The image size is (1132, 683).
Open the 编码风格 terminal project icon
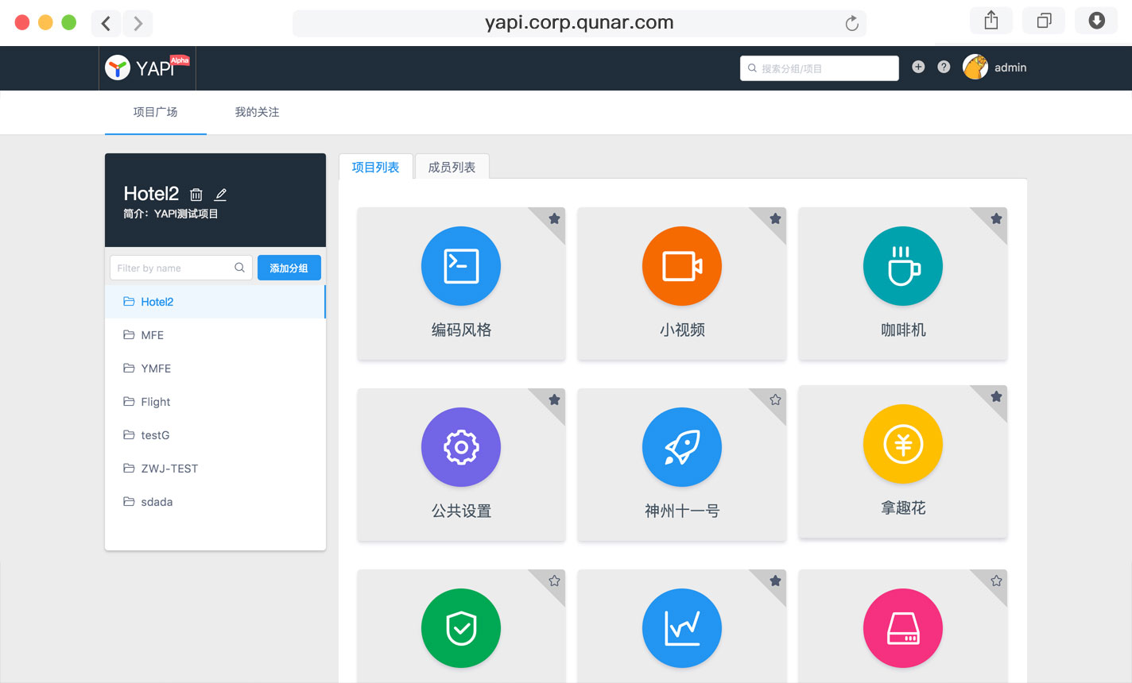point(461,266)
